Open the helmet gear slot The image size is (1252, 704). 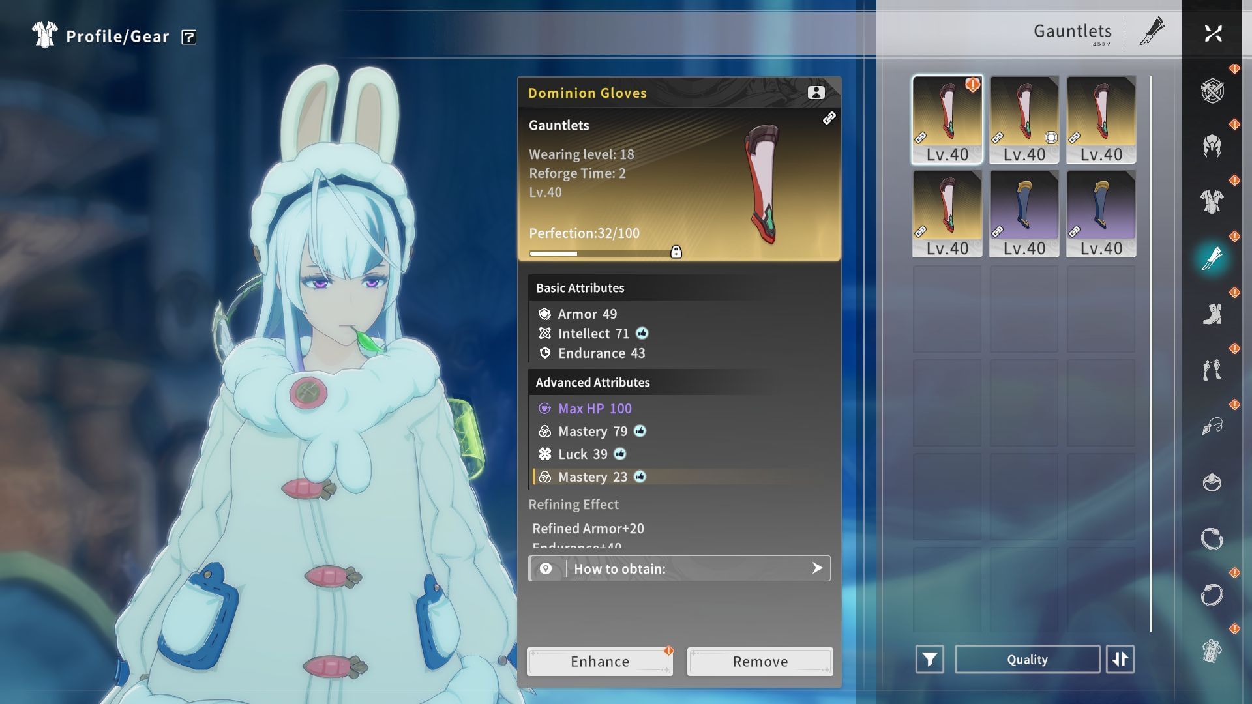[1212, 147]
